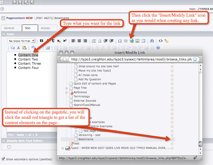Screen dimensions: 213x165
Task: Click the Insert/Modify Link globe icon
Action: click(x=132, y=41)
